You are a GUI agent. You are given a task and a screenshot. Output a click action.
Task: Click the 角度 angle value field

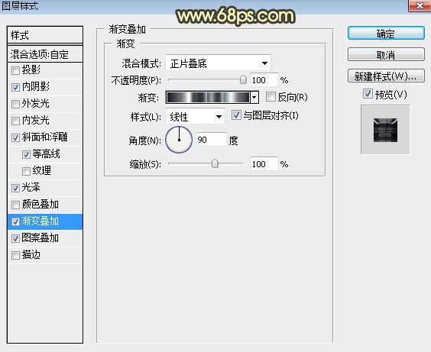pyautogui.click(x=211, y=140)
